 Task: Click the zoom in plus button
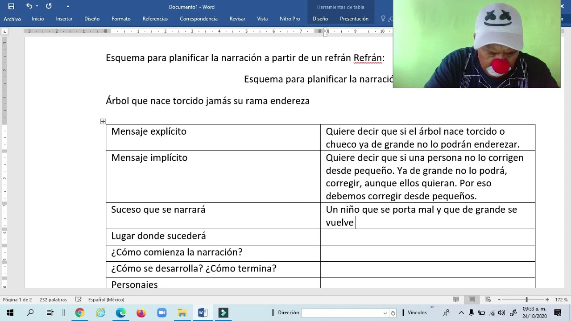(x=547, y=300)
